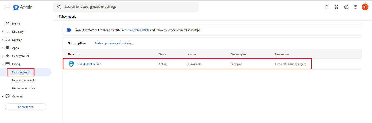Image resolution: width=372 pixels, height=123 pixels.
Task: Open the Billing menu item
Action: pos(16,64)
